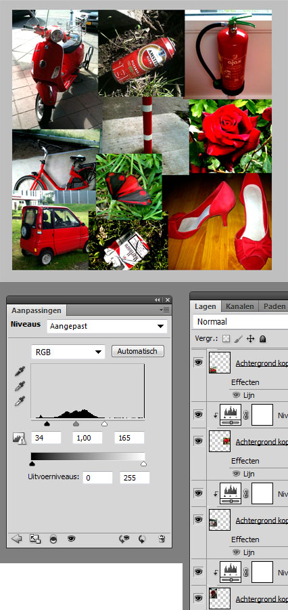
Task: Click the Effecten row under the car layer
Action: pyautogui.click(x=245, y=382)
